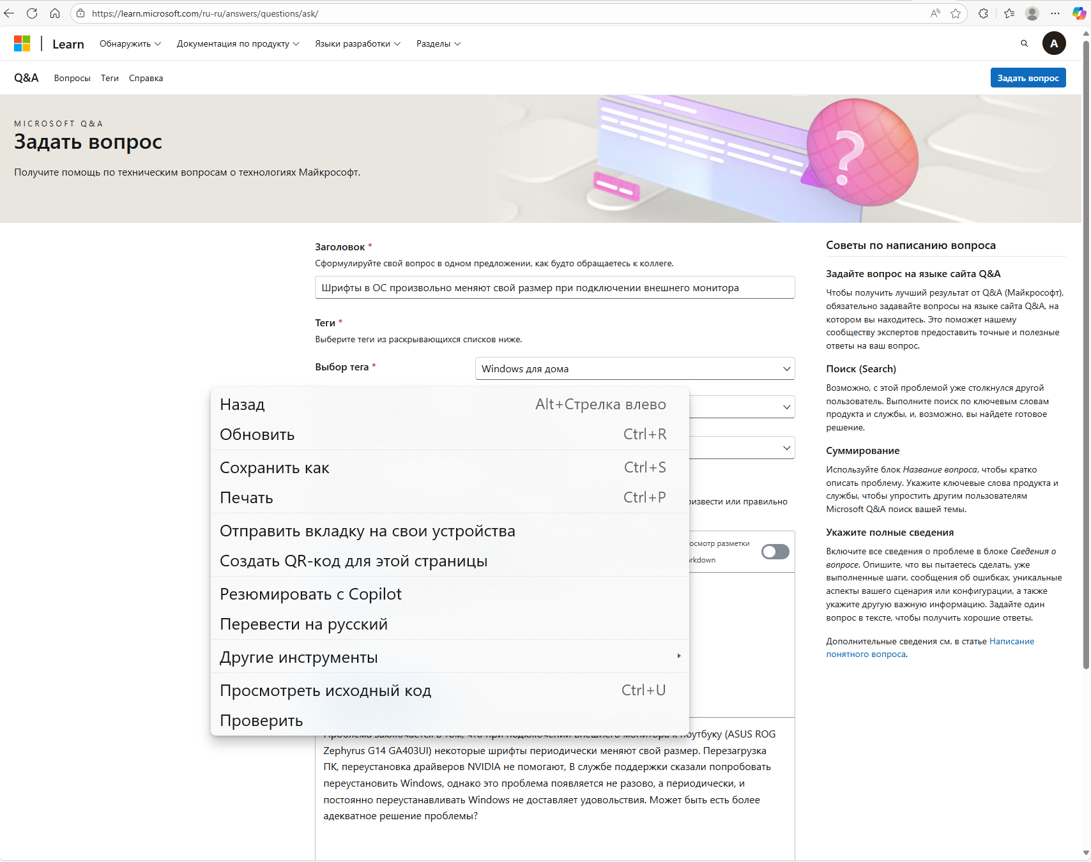
Task: Click the Заголовок title input field
Action: [554, 287]
